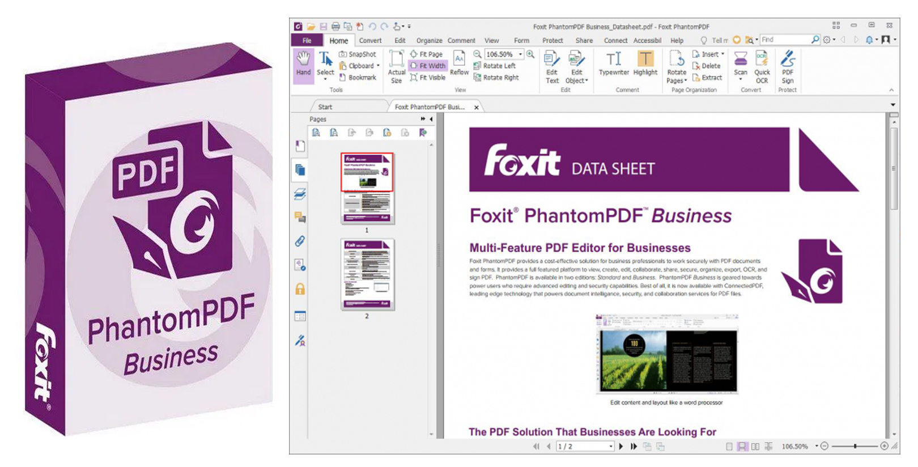Image resolution: width=918 pixels, height=467 pixels.
Task: Click Delete pages in Page Organization
Action: tap(706, 66)
